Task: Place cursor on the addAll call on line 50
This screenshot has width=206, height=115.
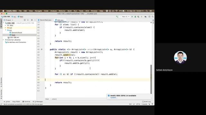Action: pyautogui.click(x=67, y=55)
